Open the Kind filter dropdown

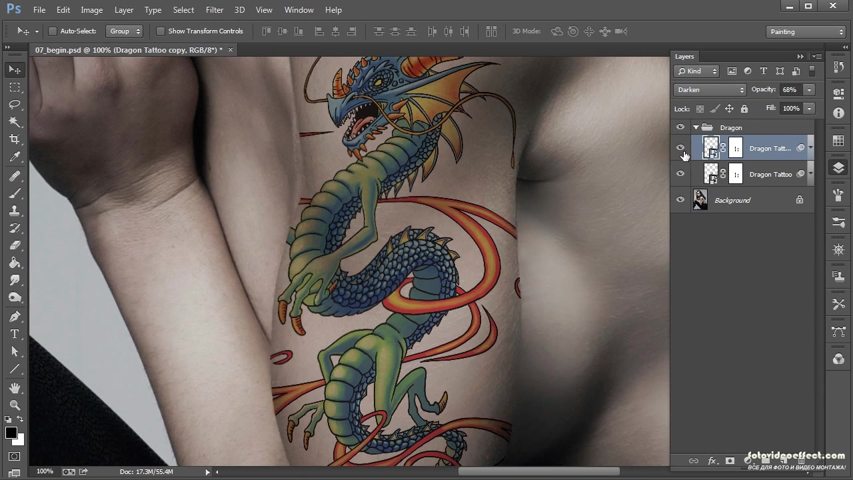pos(696,71)
